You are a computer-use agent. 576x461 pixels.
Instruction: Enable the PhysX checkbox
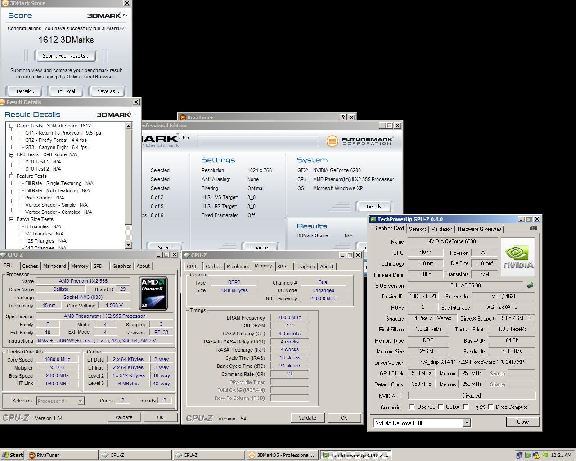[466, 407]
